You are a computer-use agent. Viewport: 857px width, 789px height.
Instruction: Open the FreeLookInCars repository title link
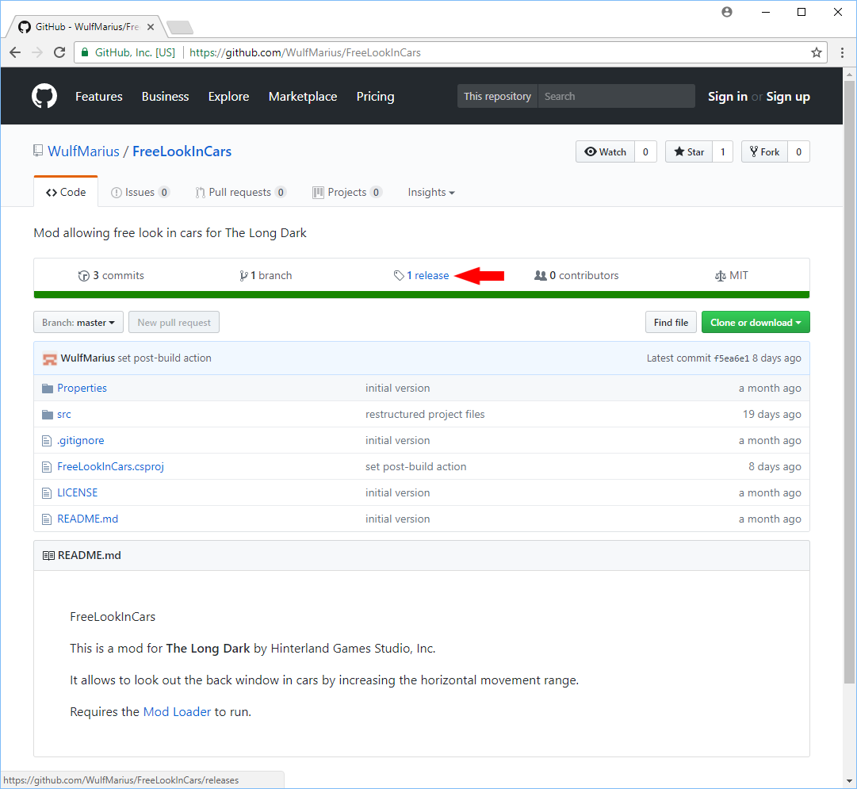182,151
